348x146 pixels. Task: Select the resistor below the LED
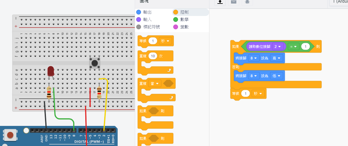coord(49,92)
